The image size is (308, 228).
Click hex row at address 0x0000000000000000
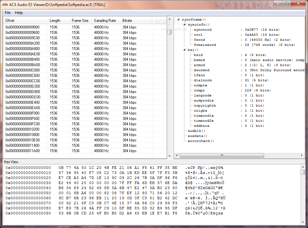[x=114, y=168]
